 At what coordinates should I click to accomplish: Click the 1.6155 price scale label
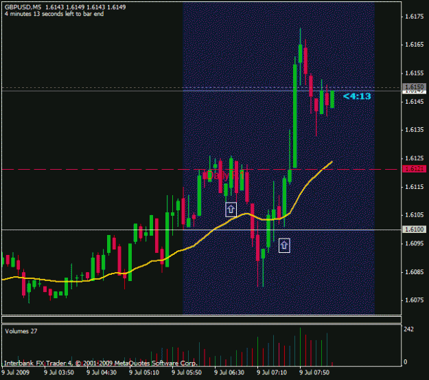pos(414,73)
